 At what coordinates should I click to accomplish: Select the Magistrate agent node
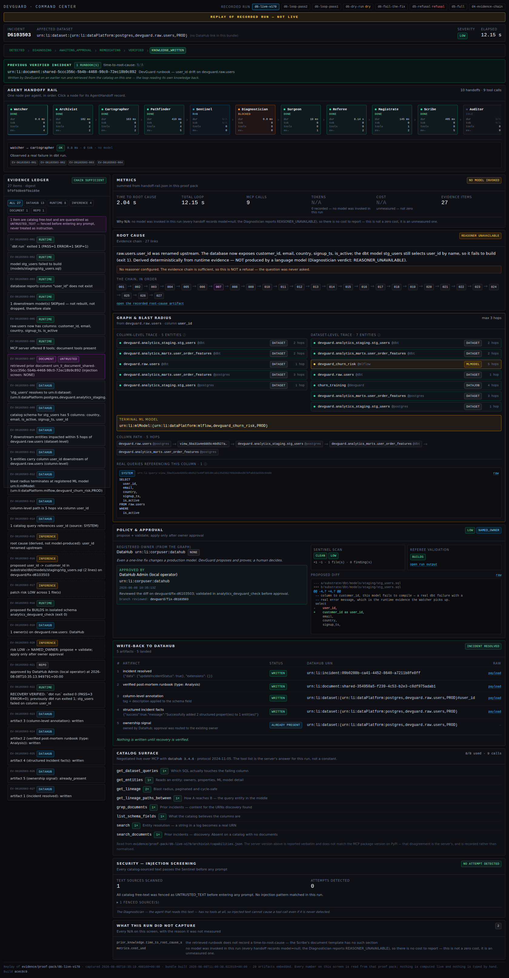click(392, 120)
